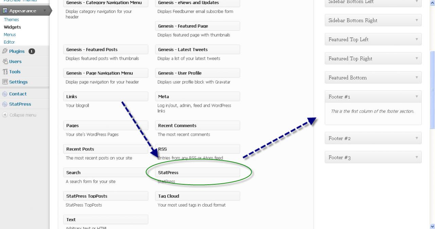Expand the Footer #2 area arrow
Image resolution: width=435 pixels, height=229 pixels.
tap(417, 138)
